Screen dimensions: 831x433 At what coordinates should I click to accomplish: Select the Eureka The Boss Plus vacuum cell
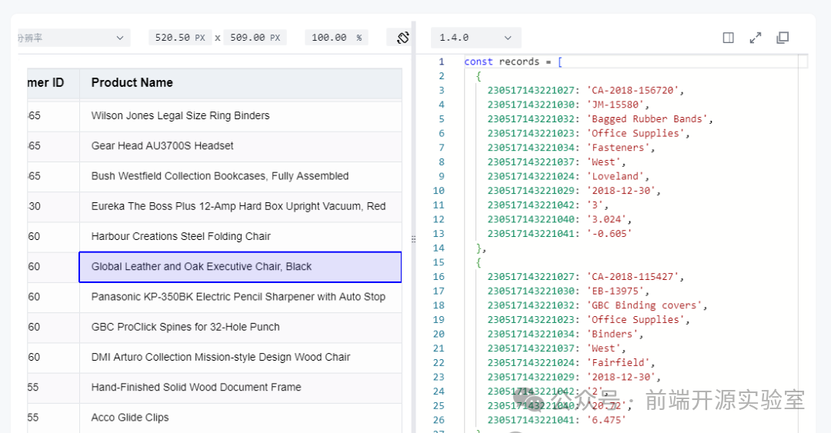coord(241,207)
